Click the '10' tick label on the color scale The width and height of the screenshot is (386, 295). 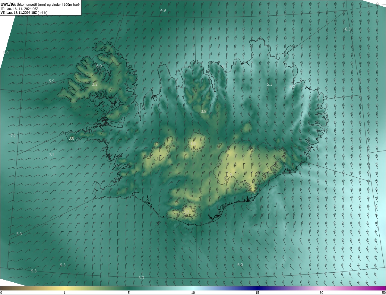(x=193, y=293)
